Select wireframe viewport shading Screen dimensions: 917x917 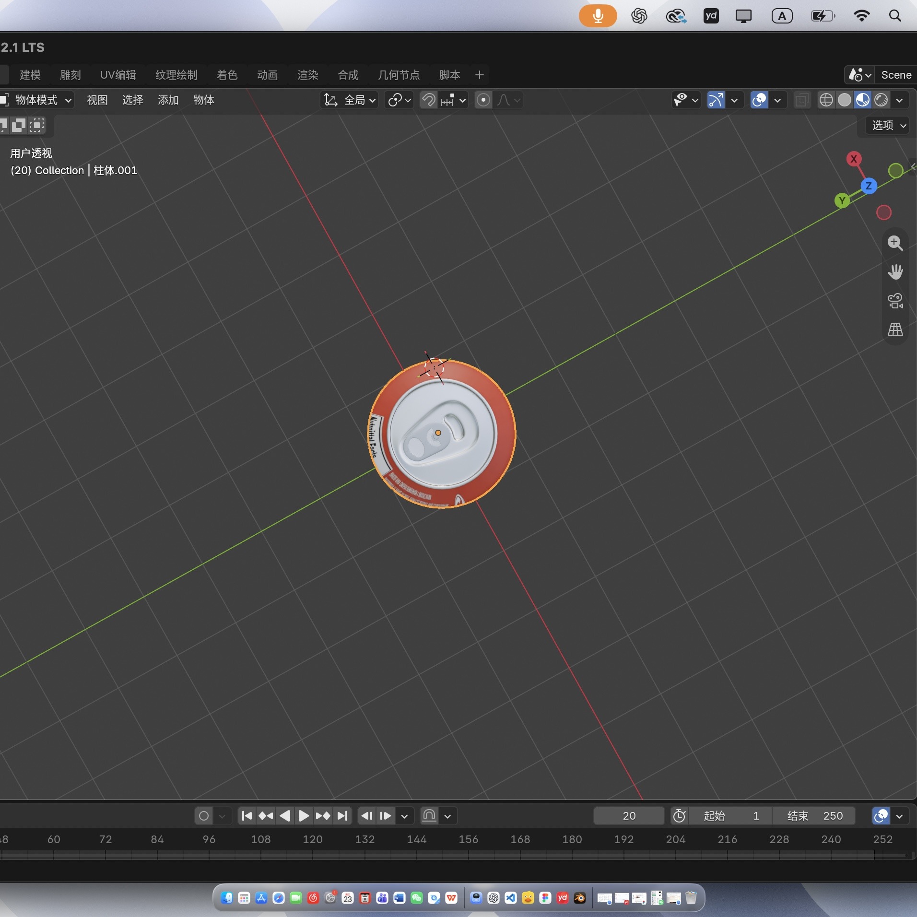(x=826, y=100)
